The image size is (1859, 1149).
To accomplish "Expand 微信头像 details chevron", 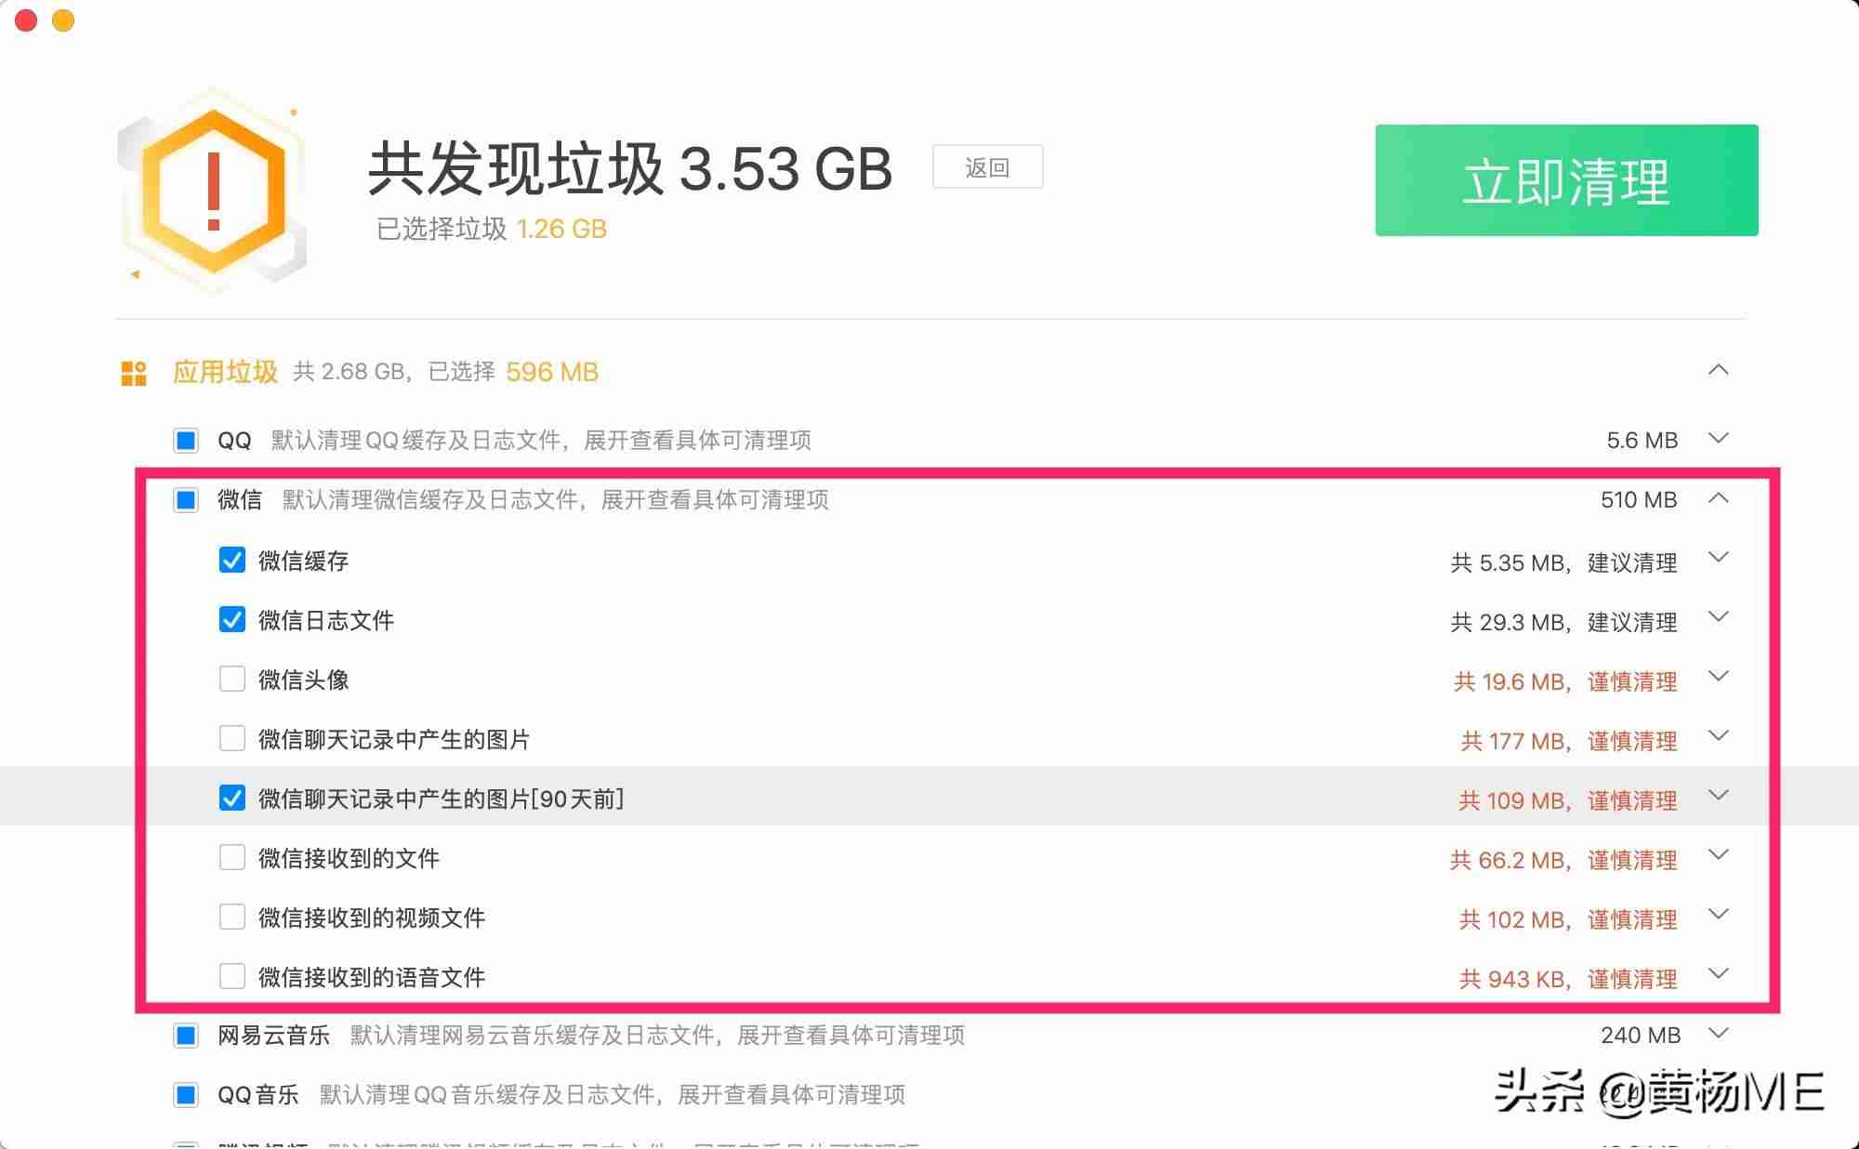I will pyautogui.click(x=1719, y=677).
